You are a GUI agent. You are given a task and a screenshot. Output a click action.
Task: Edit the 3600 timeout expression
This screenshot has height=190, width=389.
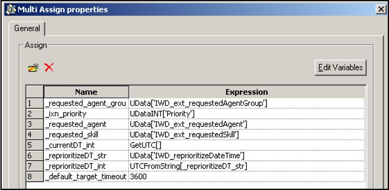tap(247, 176)
